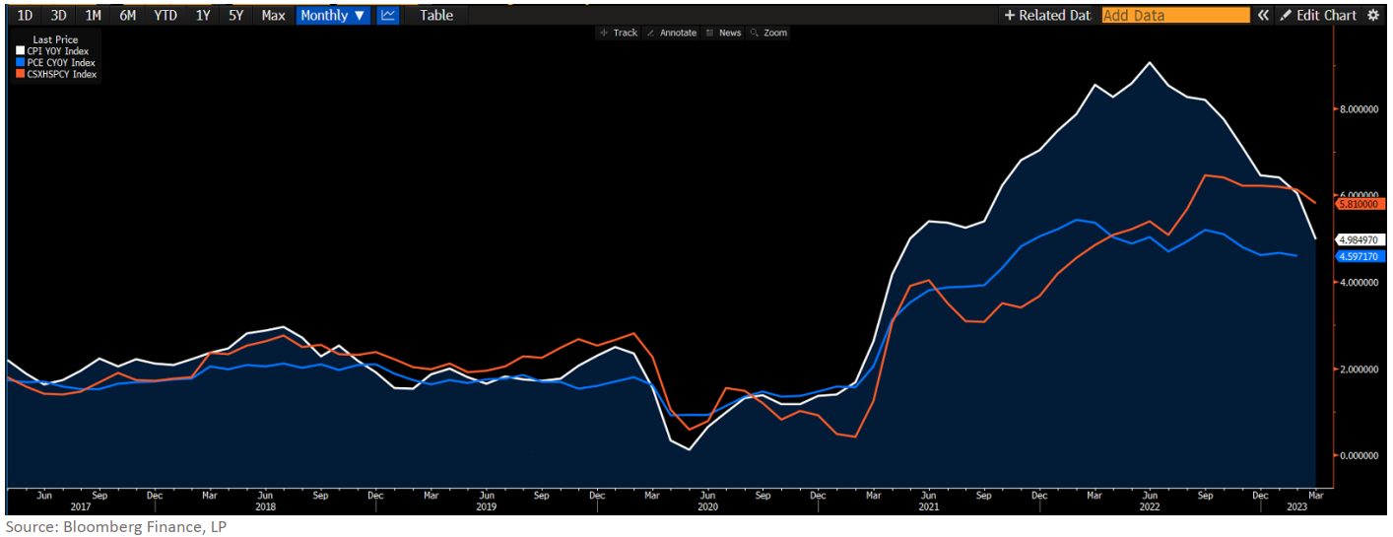1393x537 pixels.
Task: Click the 2.000000 axis label
Action: tap(1361, 369)
